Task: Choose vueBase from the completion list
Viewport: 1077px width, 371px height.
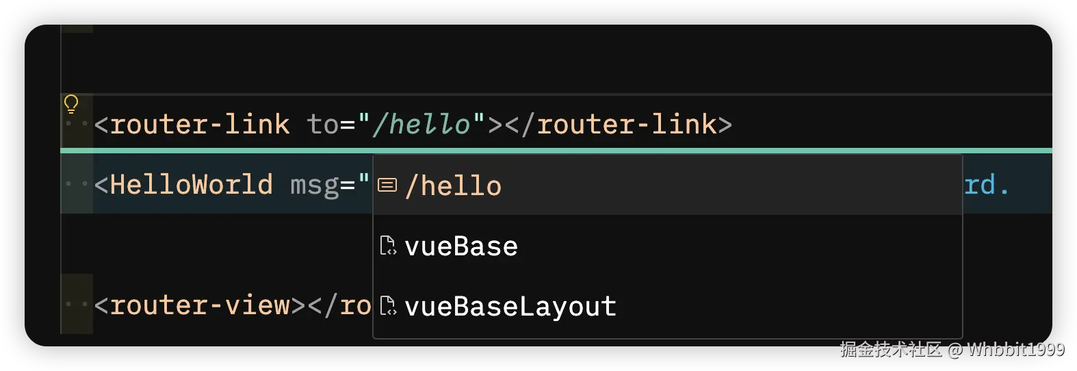Action: (667, 245)
